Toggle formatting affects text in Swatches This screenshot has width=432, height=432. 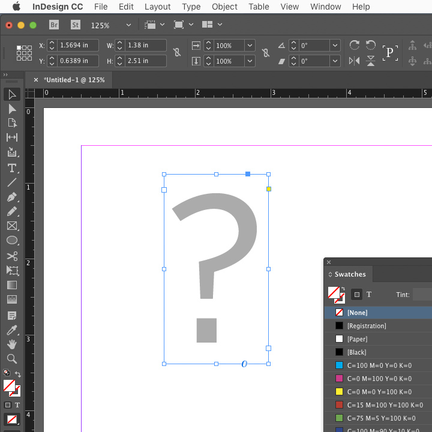click(369, 295)
